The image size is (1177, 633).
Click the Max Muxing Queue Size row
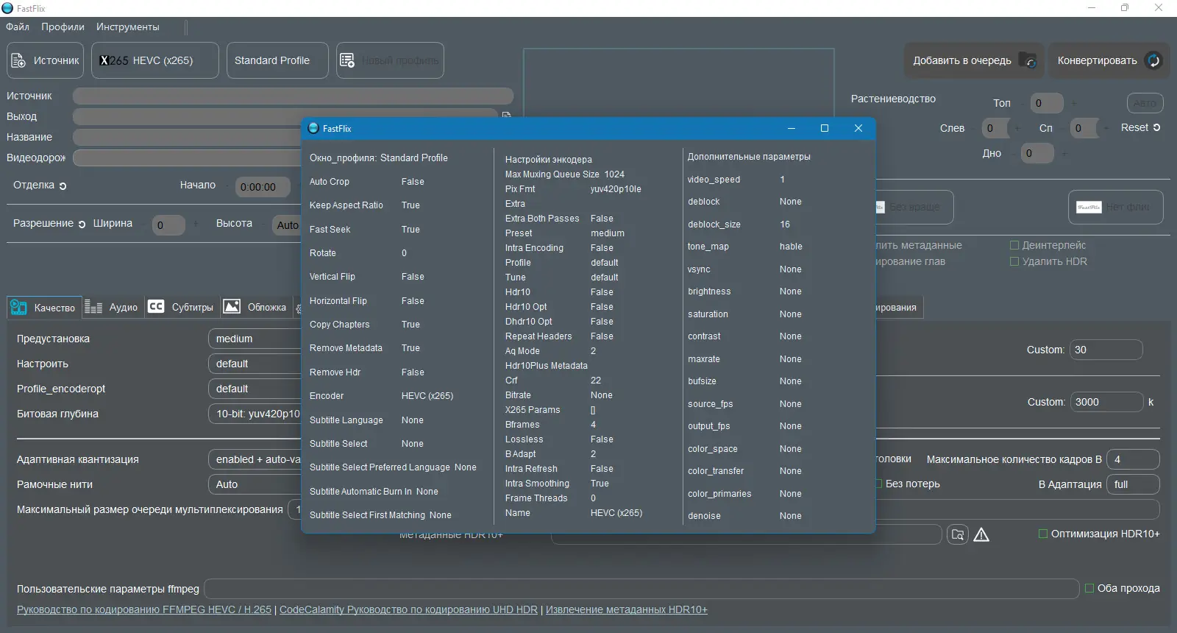pos(565,174)
